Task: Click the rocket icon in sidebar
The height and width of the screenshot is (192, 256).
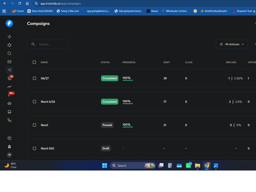Action: (9, 147)
